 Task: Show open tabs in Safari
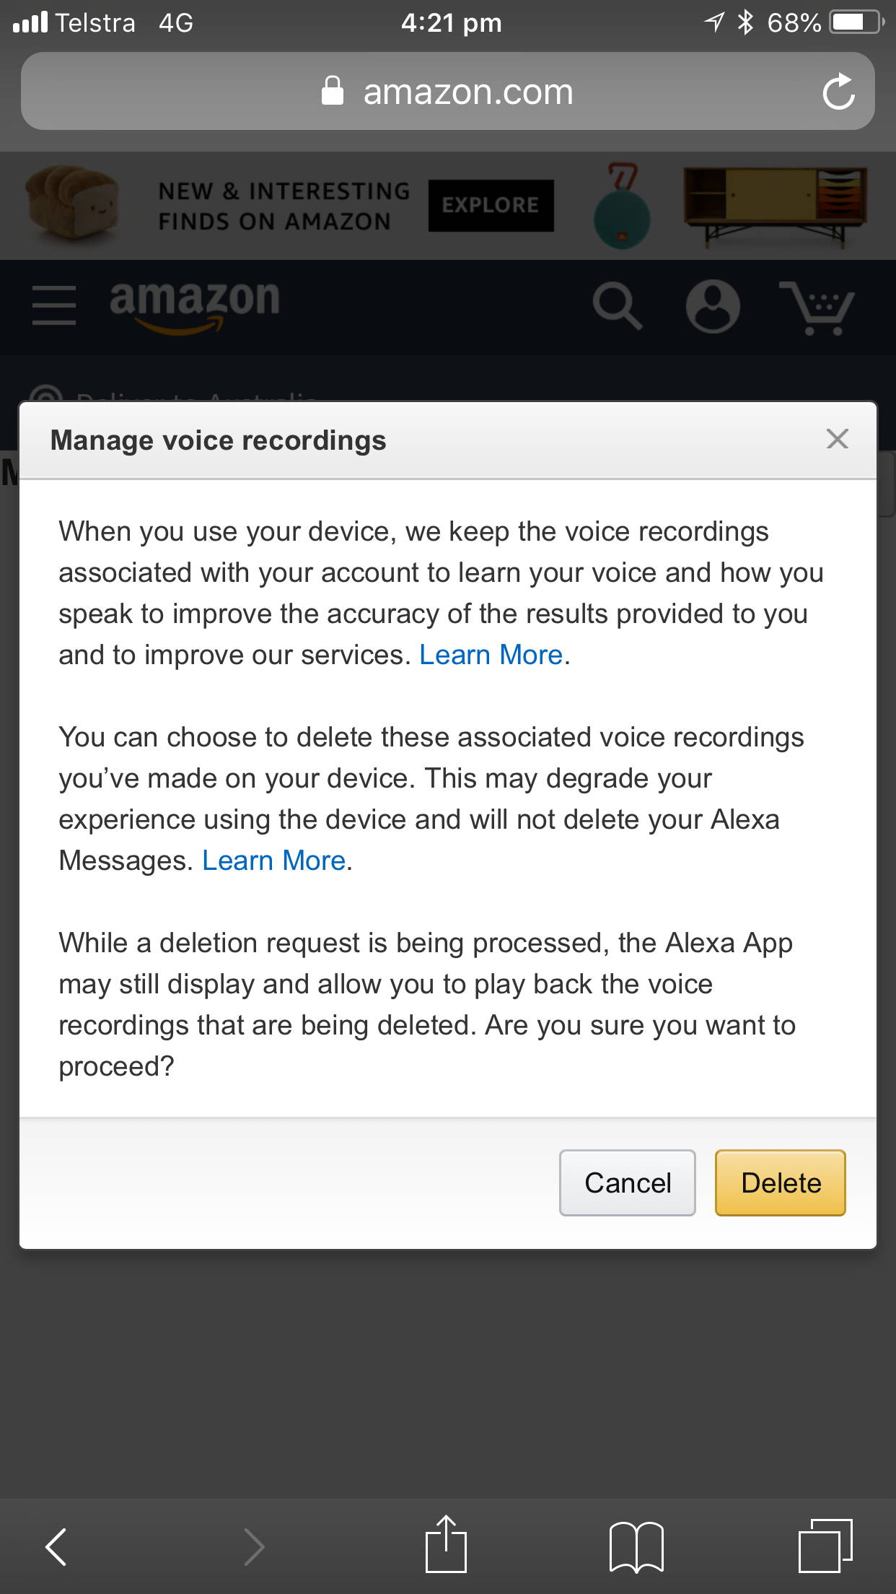point(826,1545)
